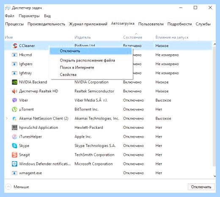Click the Viber icon
The height and width of the screenshot is (197, 220).
tap(14, 100)
